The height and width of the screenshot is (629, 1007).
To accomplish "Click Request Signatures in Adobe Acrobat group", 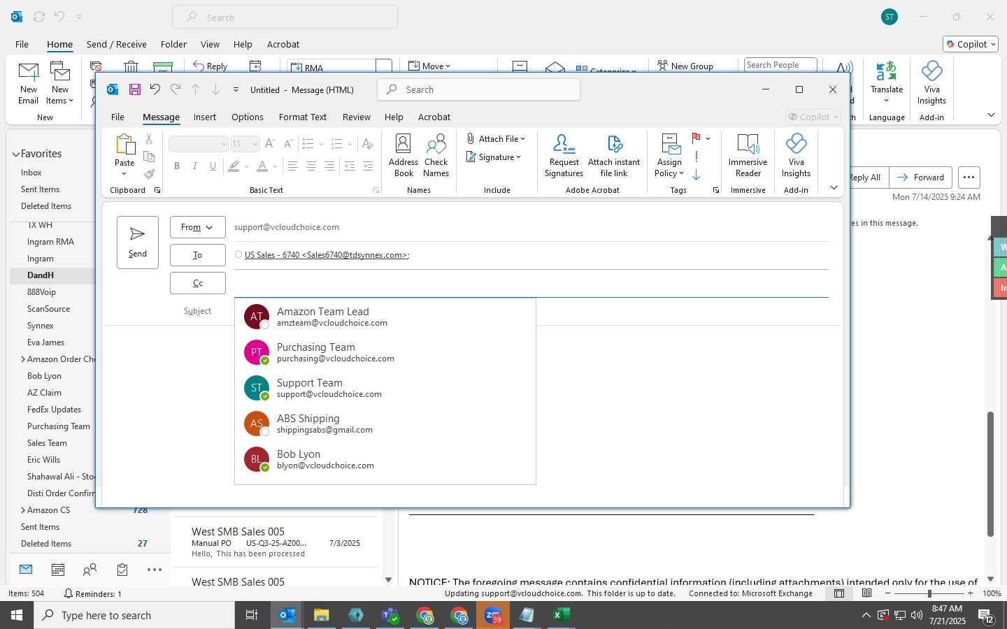I will pos(564,155).
